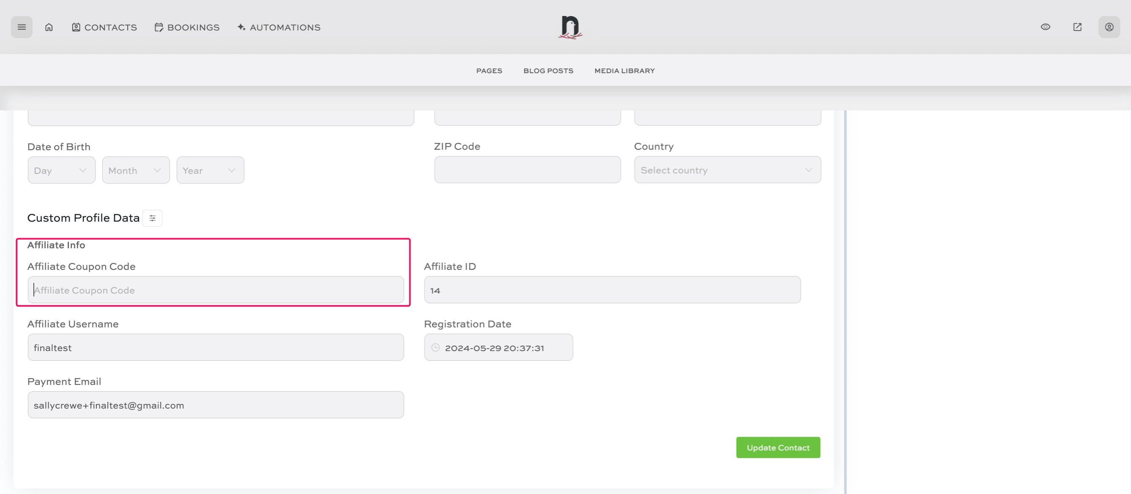Open the Bookings menu

click(187, 27)
